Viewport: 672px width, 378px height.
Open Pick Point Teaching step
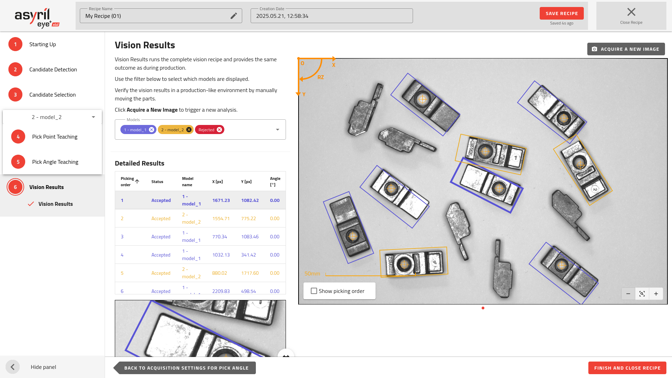[x=55, y=137]
